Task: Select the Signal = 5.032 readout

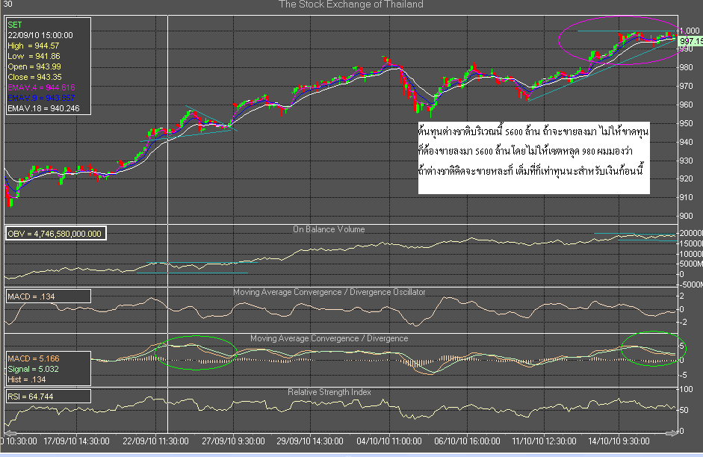Action: click(33, 369)
